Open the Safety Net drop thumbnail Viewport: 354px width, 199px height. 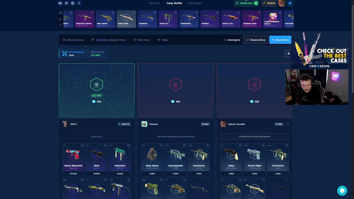231,19
